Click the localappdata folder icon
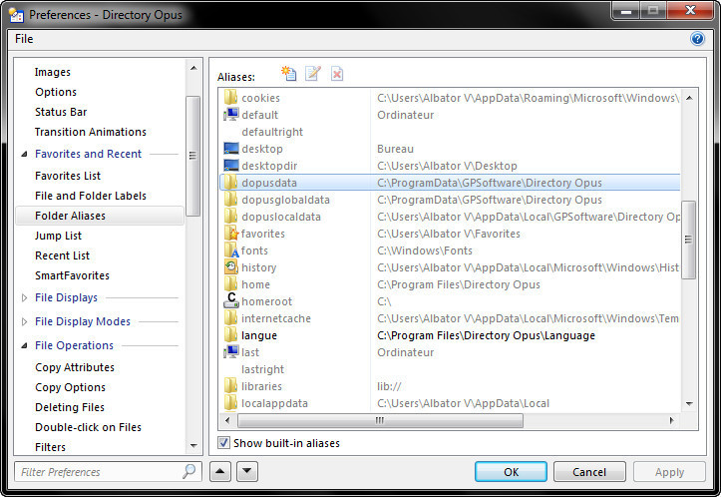 230,403
